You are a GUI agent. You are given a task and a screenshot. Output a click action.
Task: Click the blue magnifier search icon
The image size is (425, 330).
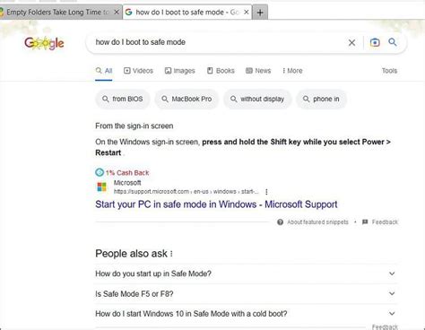(x=393, y=42)
